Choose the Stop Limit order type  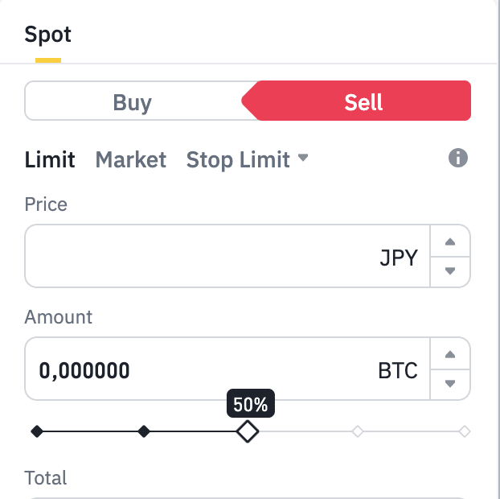238,159
